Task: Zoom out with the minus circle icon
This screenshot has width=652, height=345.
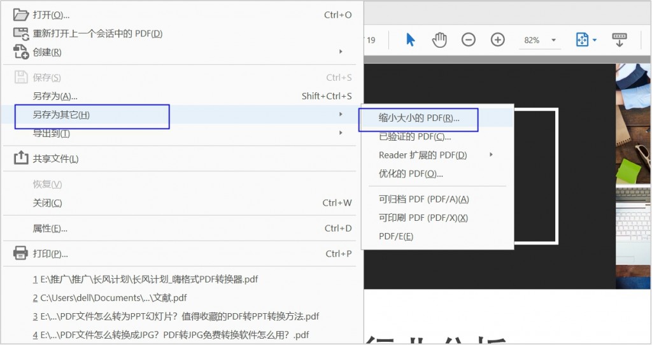Action: pyautogui.click(x=468, y=40)
